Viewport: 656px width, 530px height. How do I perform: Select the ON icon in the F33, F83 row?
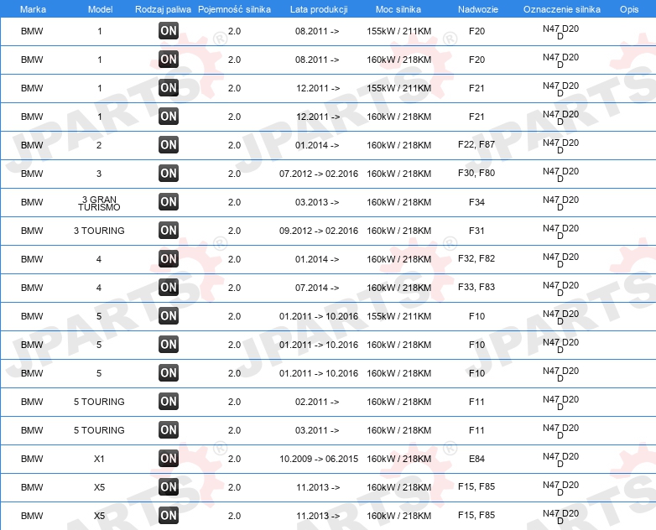169,287
